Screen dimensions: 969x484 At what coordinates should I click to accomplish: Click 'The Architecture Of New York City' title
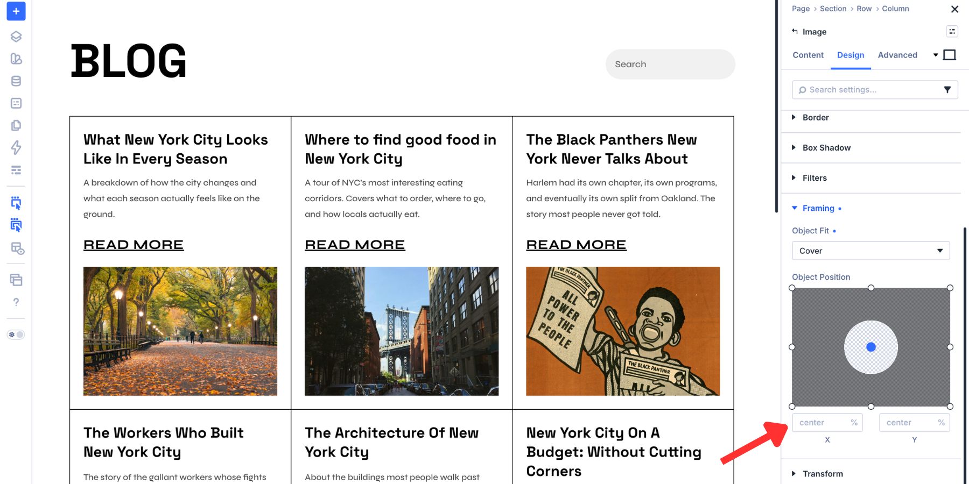(x=391, y=442)
